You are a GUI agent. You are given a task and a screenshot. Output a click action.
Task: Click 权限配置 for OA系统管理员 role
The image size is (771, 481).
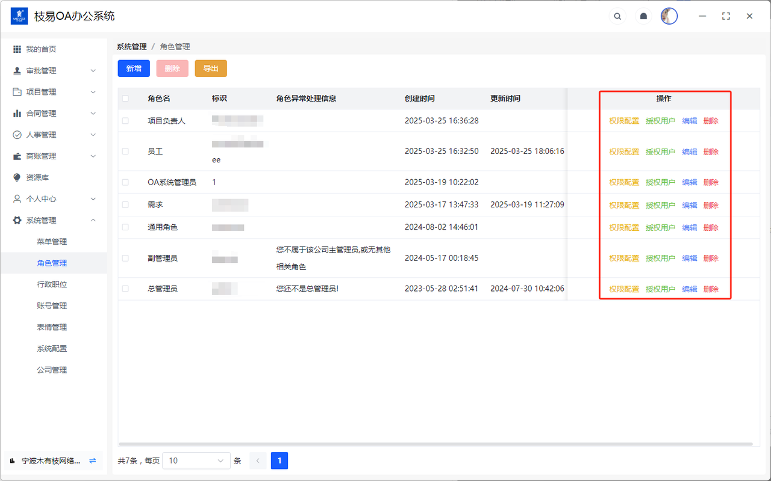pyautogui.click(x=624, y=182)
